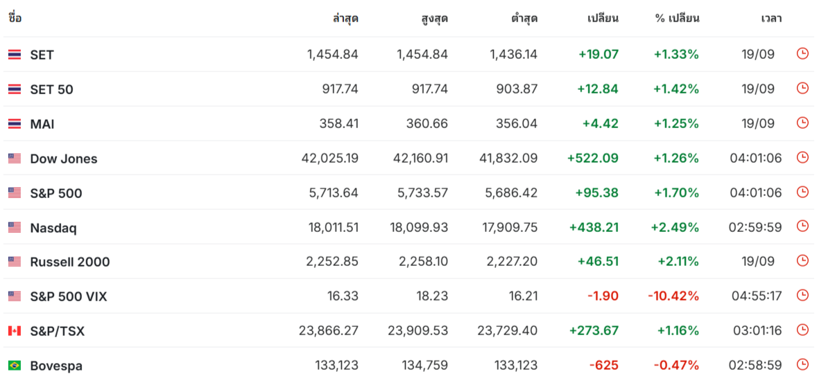Sort by the ต่ำสุด column header
Viewport: 817px width, 376px height.
pyautogui.click(x=525, y=19)
